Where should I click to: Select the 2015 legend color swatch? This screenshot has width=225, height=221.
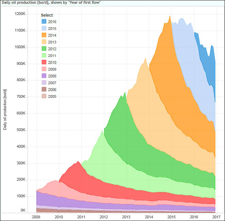click(44, 28)
